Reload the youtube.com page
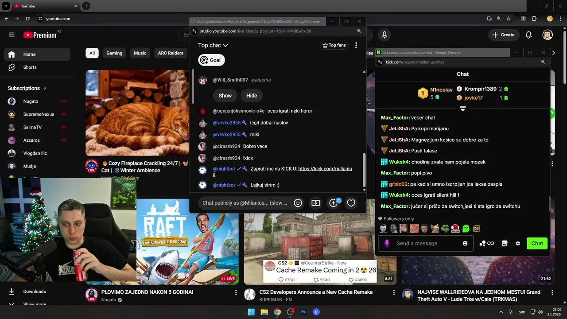Viewport: 567px width, 319px height. point(28,19)
